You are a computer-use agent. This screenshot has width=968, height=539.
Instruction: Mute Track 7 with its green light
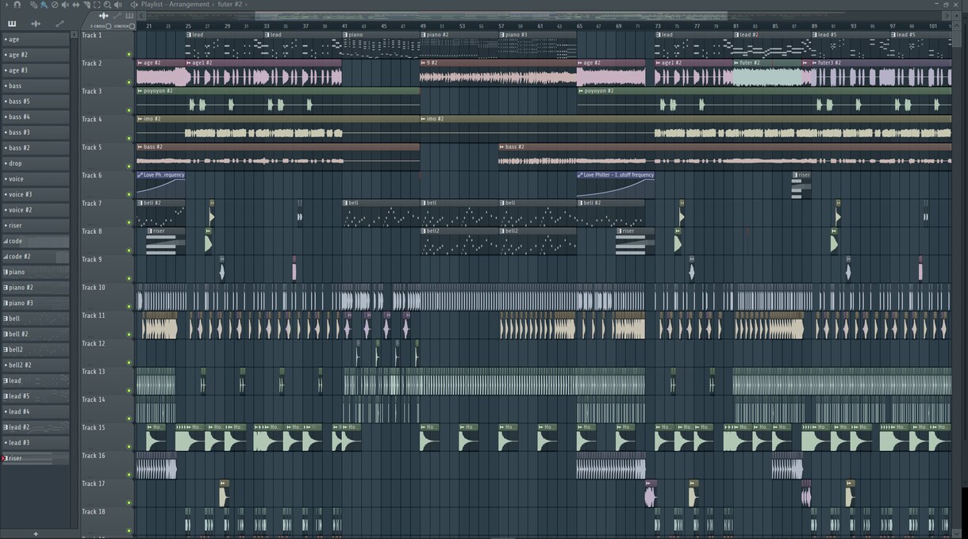(x=129, y=223)
